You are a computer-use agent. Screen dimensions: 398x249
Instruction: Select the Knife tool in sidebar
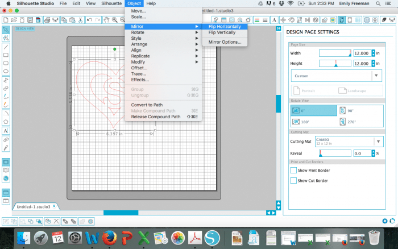click(6, 148)
